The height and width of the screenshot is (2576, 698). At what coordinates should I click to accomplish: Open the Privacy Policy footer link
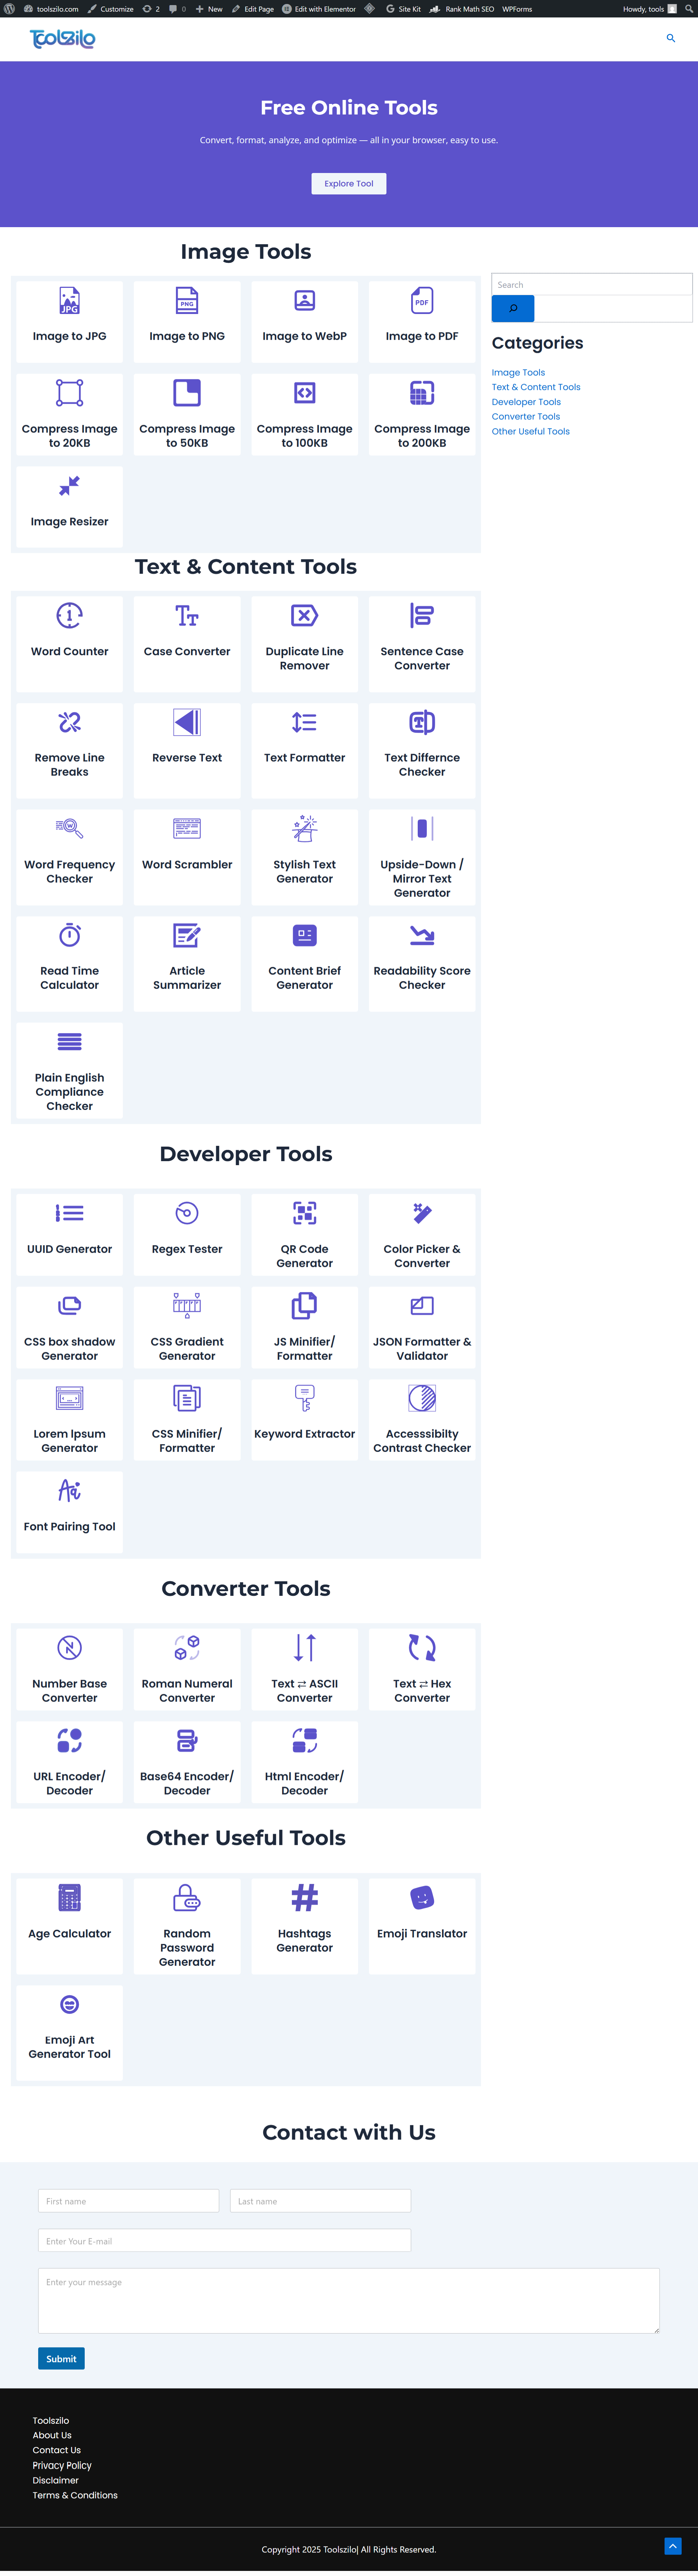tap(62, 2466)
